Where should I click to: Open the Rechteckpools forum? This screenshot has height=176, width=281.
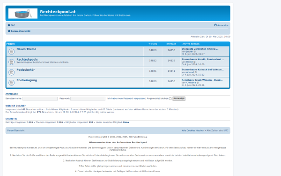[x=27, y=60]
